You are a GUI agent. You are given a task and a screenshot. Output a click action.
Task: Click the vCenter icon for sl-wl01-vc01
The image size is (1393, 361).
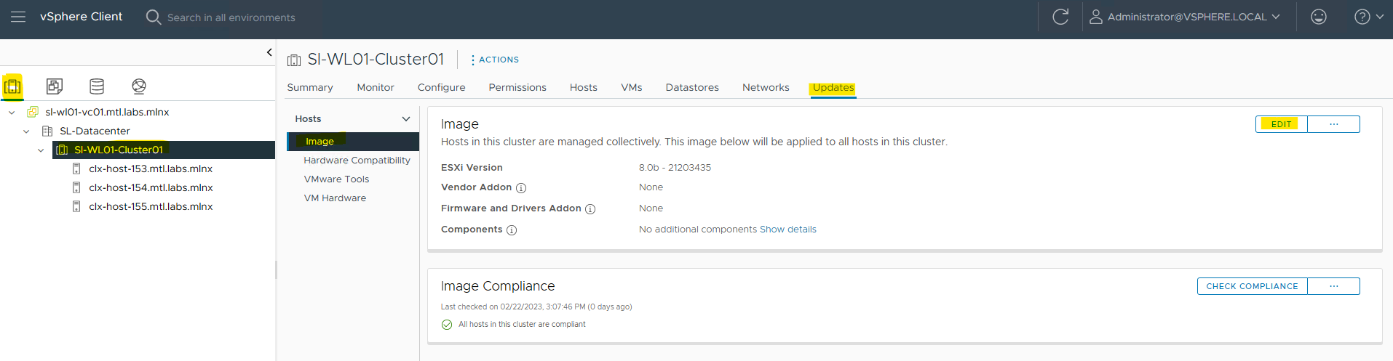tap(33, 112)
